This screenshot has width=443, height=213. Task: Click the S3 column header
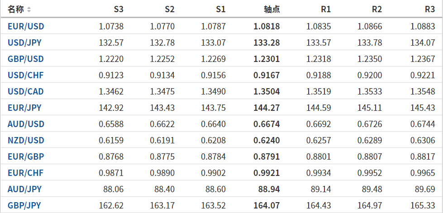(118, 9)
